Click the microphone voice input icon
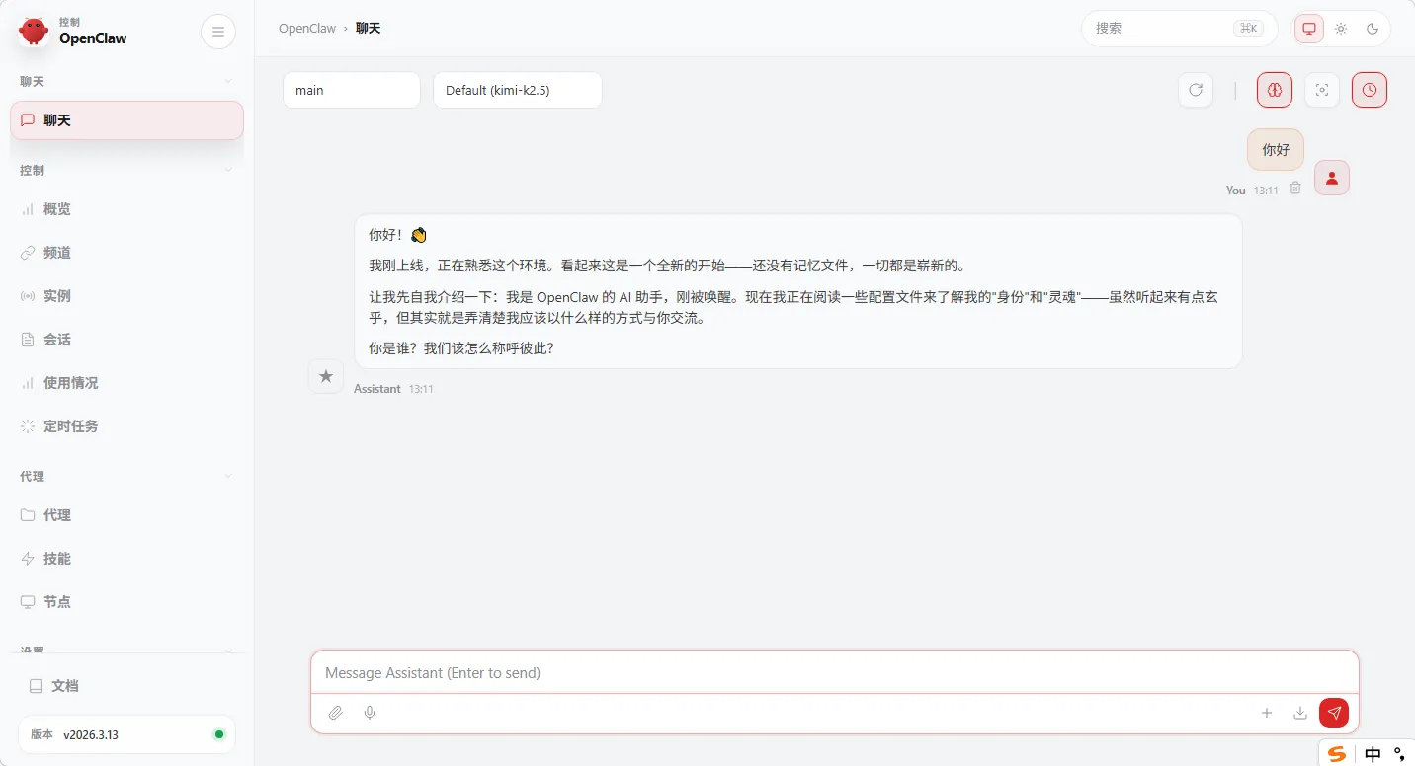The image size is (1415, 766). pos(370,713)
